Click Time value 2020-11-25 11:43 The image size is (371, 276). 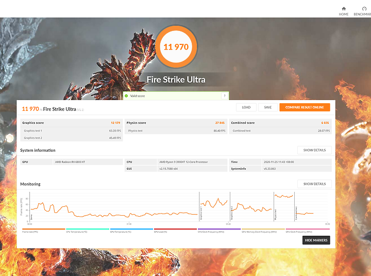[x=279, y=162]
